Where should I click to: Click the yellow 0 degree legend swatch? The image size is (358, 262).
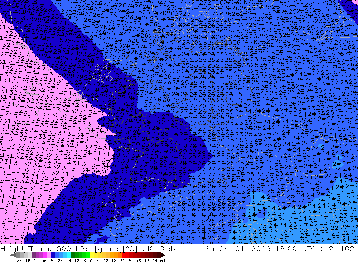point(92,255)
